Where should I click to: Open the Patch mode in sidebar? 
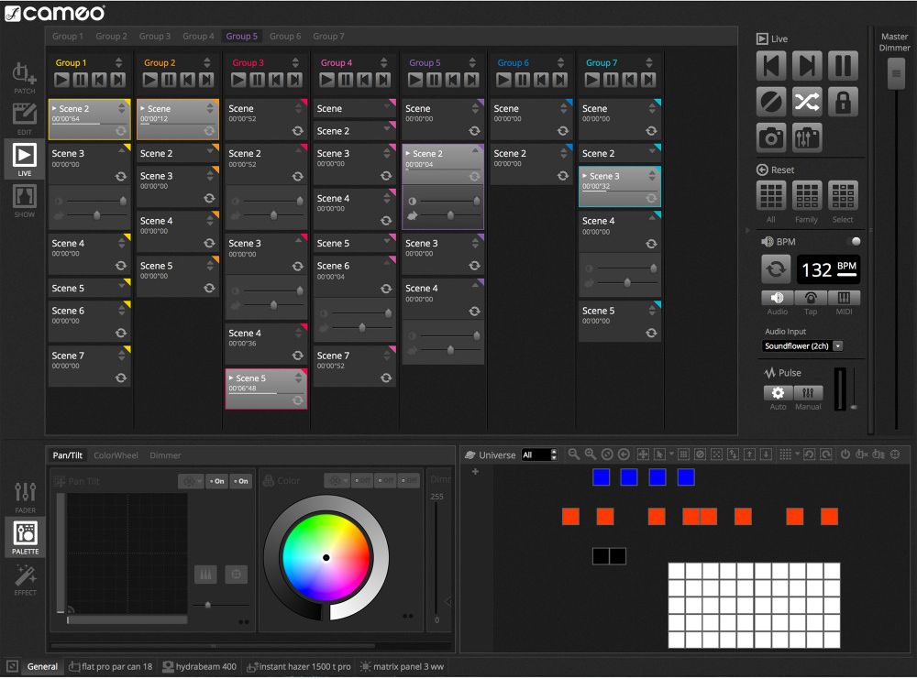pos(25,77)
